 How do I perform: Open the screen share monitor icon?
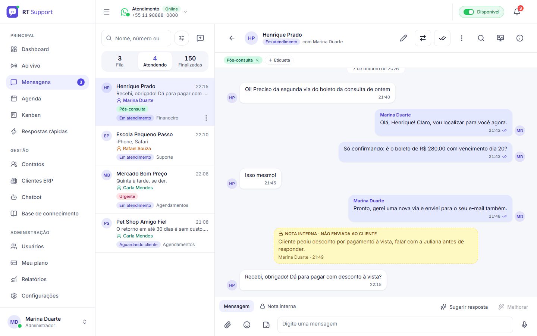(500, 38)
